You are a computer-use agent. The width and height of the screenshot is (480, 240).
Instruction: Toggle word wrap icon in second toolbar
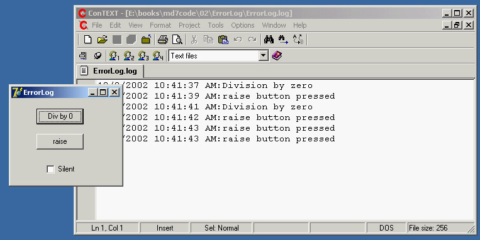pyautogui.click(x=83, y=56)
